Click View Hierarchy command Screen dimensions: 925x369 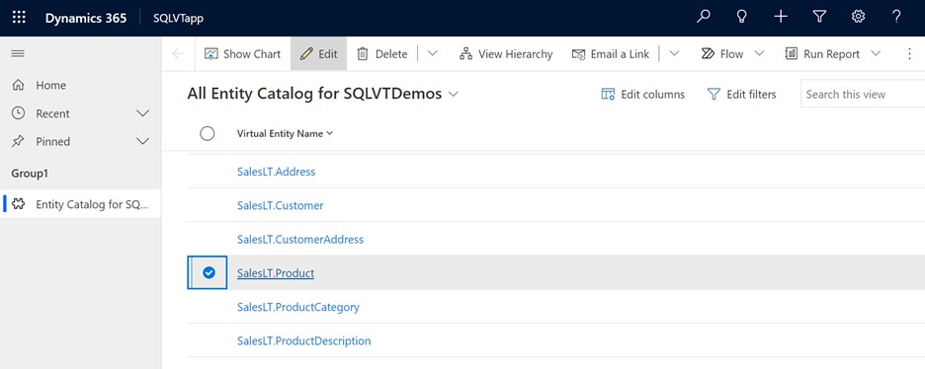506,54
